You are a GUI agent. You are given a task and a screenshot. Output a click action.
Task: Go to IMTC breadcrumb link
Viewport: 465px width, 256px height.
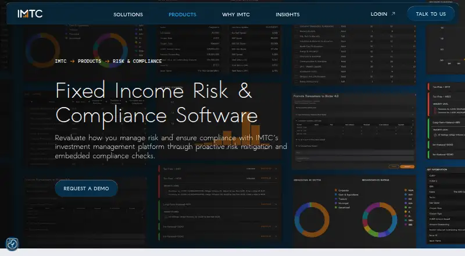click(61, 61)
